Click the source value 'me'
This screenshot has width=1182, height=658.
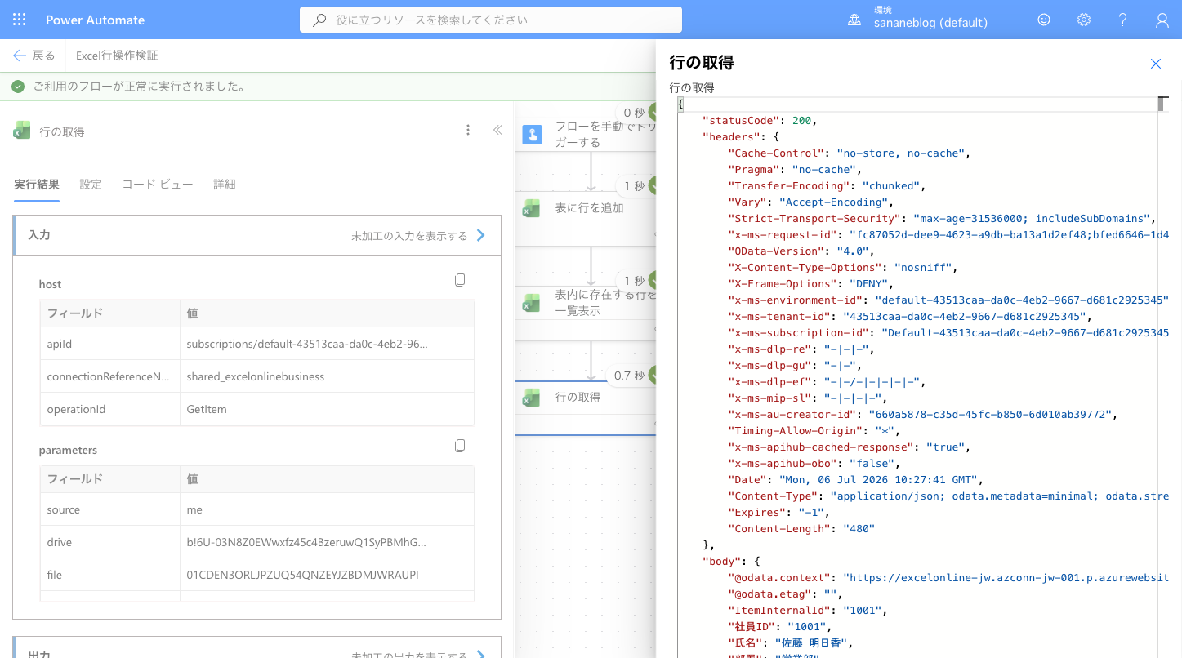[x=194, y=509]
